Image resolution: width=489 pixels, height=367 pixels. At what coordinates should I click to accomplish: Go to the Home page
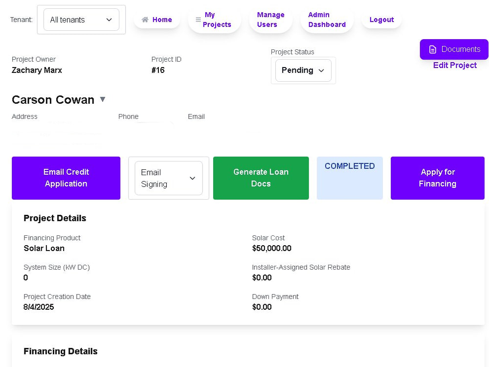157,20
